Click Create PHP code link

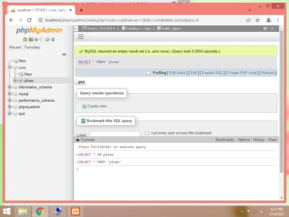pyautogui.click(x=242, y=73)
